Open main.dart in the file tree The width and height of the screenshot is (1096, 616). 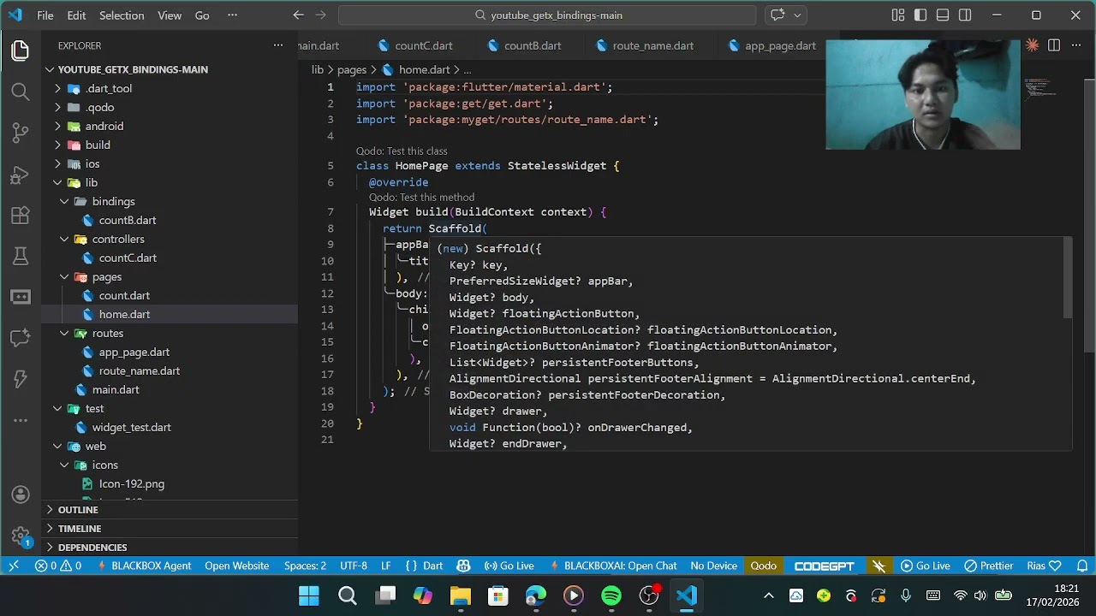point(170,389)
